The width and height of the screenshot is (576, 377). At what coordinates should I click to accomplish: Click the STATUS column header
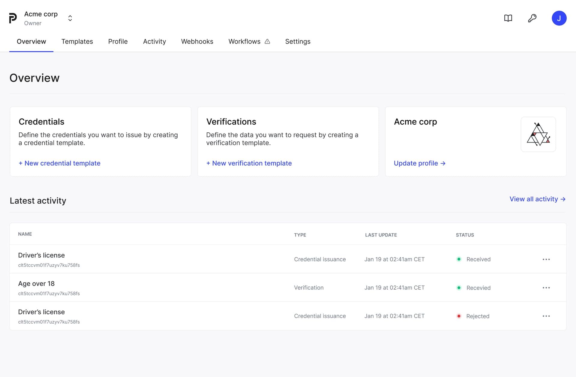coord(465,235)
